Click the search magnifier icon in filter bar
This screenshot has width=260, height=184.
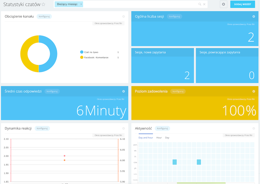coord(200,4)
